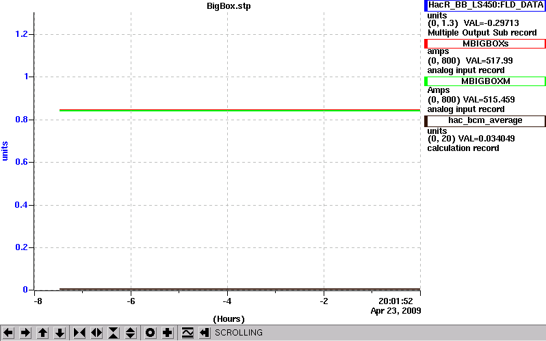Image resolution: width=546 pixels, height=341 pixels.
Task: Click the waveform graph-refresh toolbar icon
Action: click(x=187, y=333)
